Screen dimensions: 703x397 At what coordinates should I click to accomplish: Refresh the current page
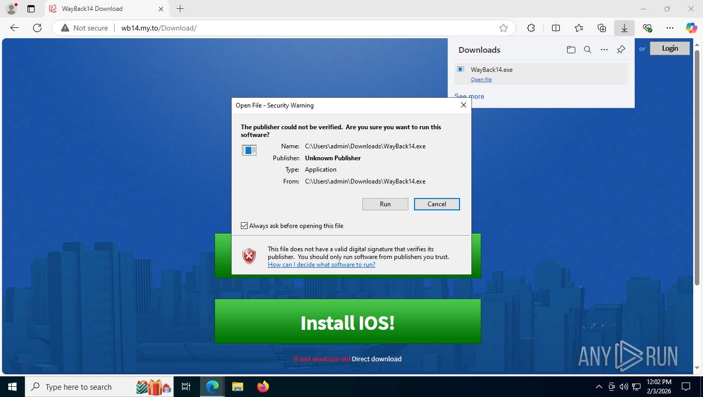click(x=37, y=28)
